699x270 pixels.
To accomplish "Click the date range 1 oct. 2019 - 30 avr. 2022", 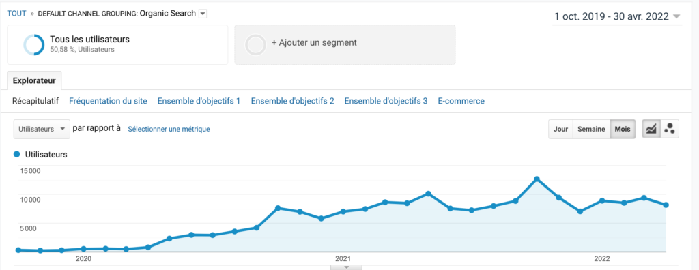I will pos(612,17).
